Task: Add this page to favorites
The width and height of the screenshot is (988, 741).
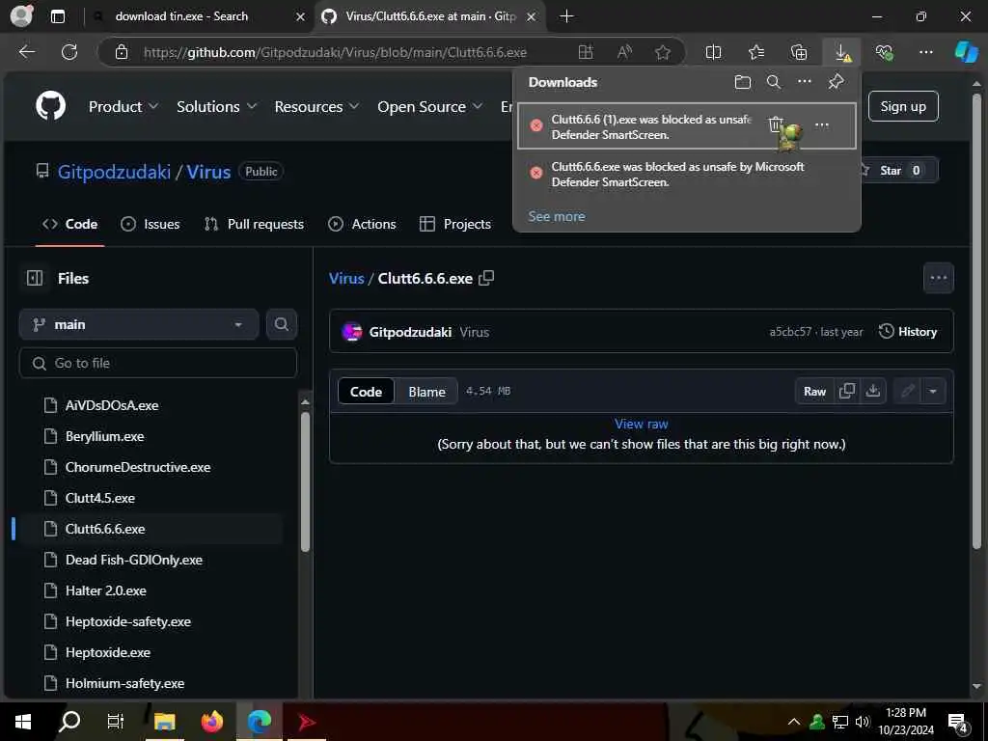Action: [662, 52]
